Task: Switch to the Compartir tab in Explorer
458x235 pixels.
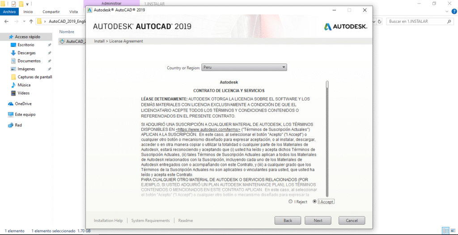Action: pyautogui.click(x=51, y=12)
